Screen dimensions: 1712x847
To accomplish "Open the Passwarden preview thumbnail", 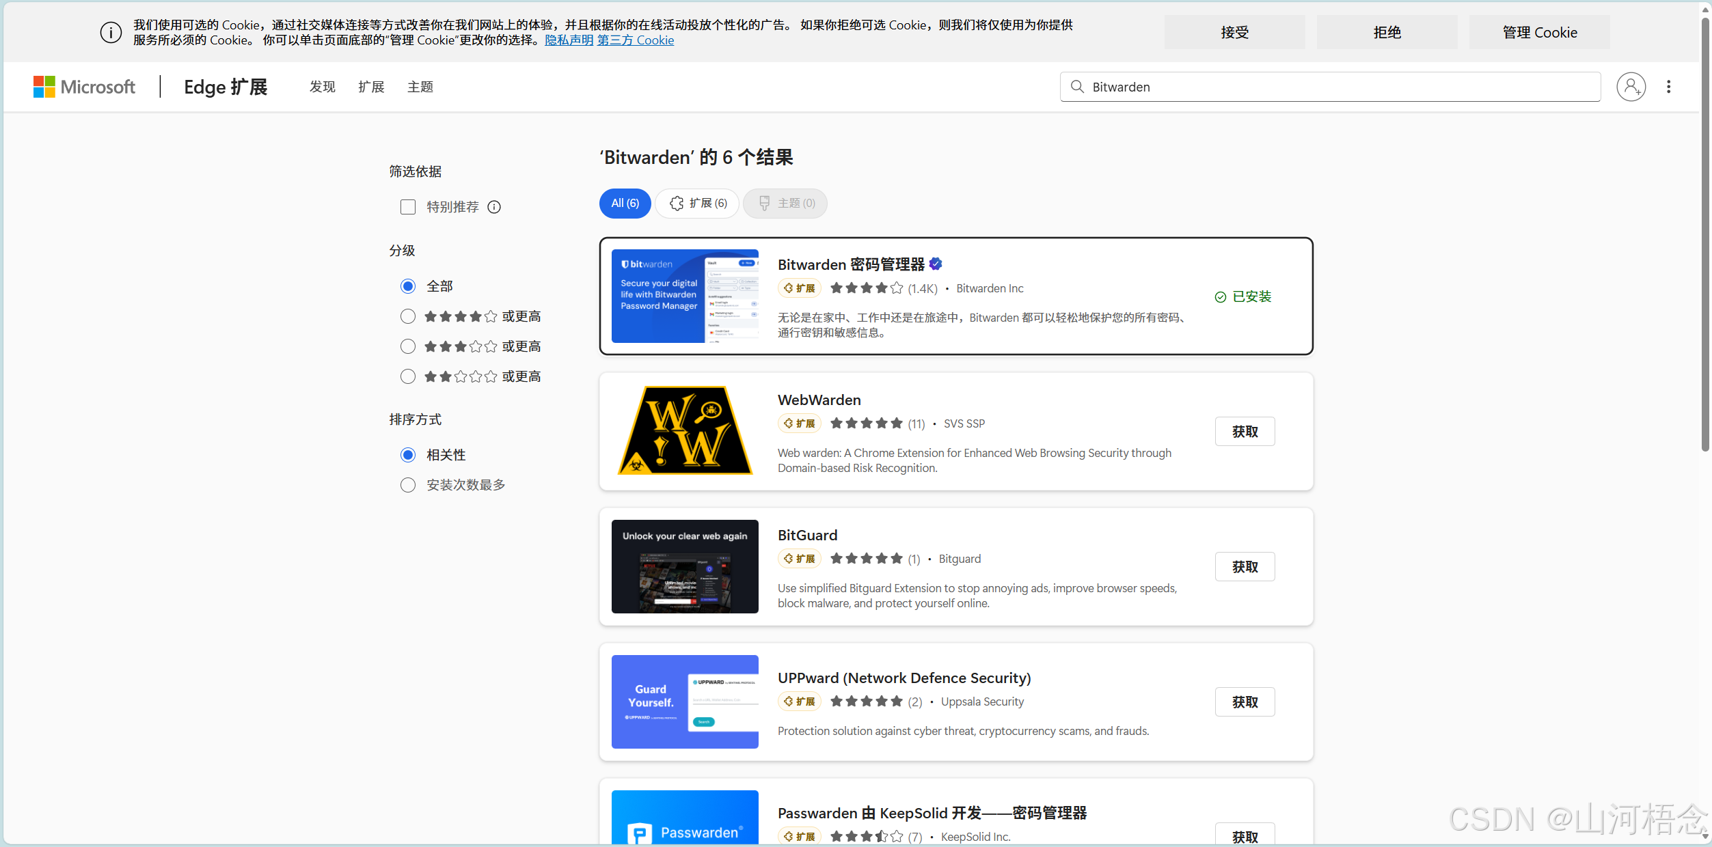I will tap(685, 818).
